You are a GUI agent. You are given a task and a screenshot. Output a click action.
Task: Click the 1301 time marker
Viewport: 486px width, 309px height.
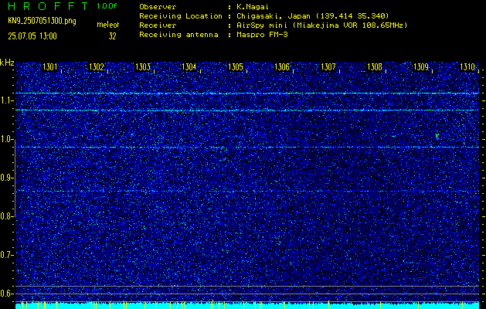point(50,66)
